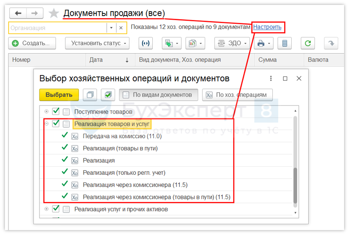Toggle checkmark for Реализация (товары в пути)
Screen dimensions: 349x235
pyautogui.click(x=65, y=147)
